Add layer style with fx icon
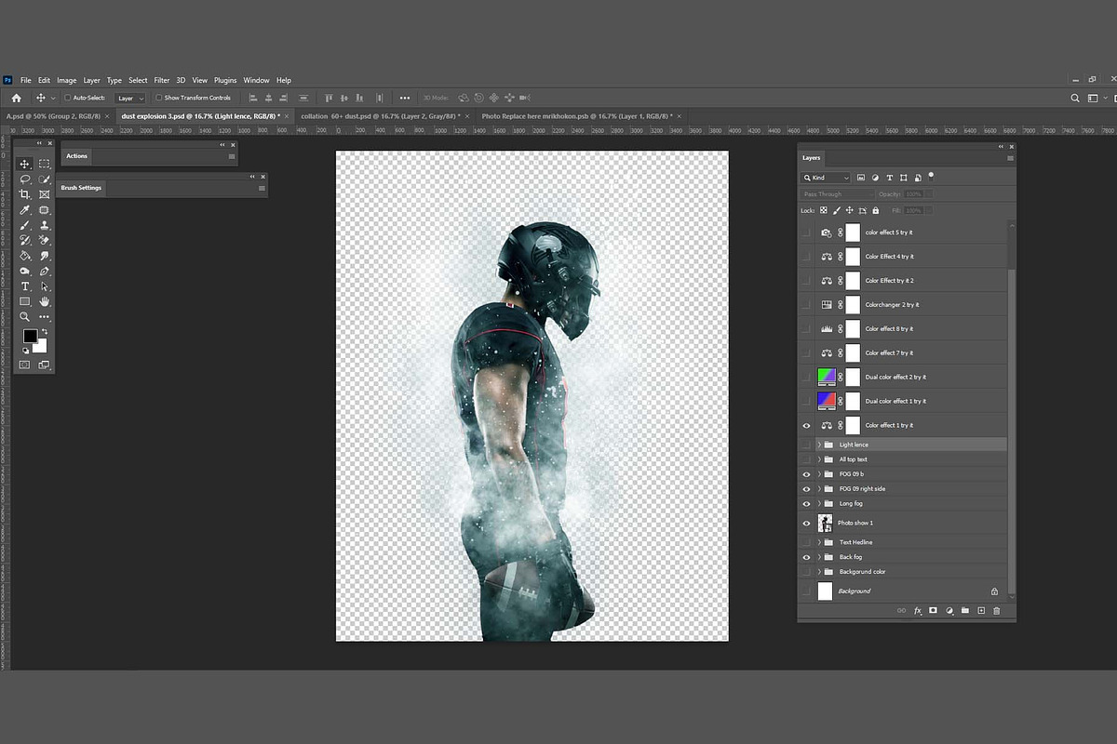This screenshot has height=744, width=1117. click(917, 611)
